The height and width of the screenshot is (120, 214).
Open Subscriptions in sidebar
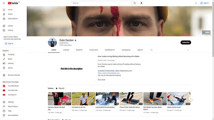(x=12, y=19)
